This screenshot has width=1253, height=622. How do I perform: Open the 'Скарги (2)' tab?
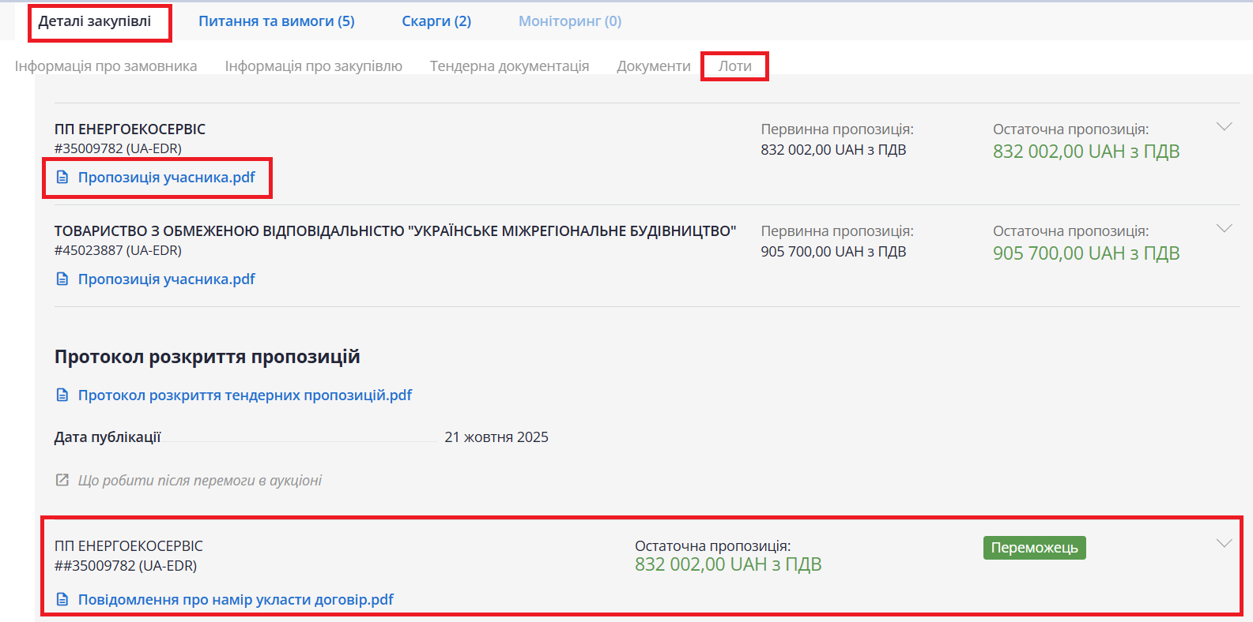point(436,21)
